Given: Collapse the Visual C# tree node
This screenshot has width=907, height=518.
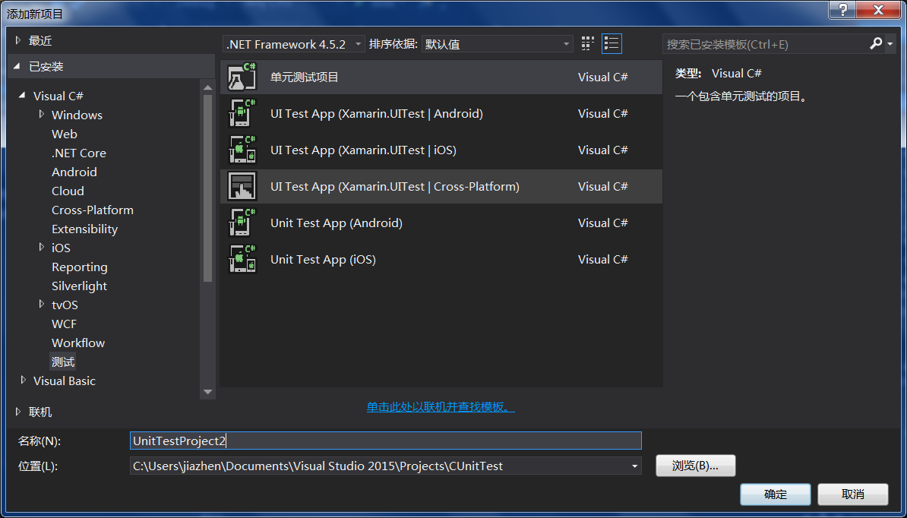Looking at the screenshot, I should pyautogui.click(x=23, y=96).
